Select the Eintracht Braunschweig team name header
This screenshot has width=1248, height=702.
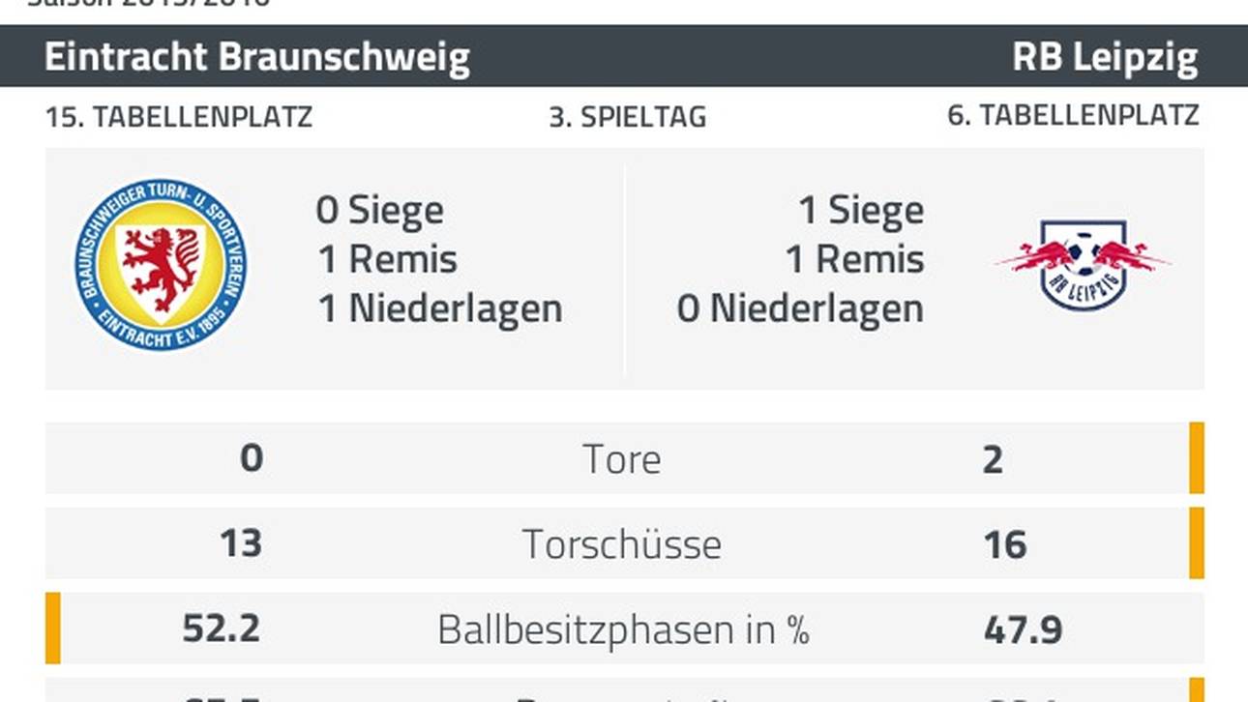257,58
